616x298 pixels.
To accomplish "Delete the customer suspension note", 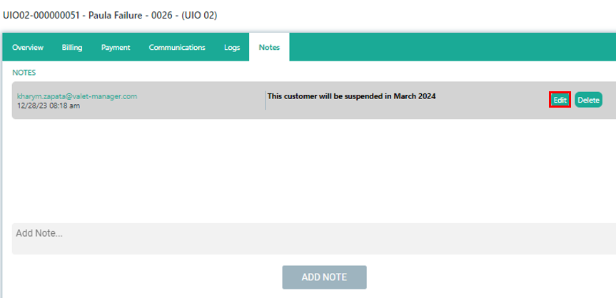I will [588, 101].
